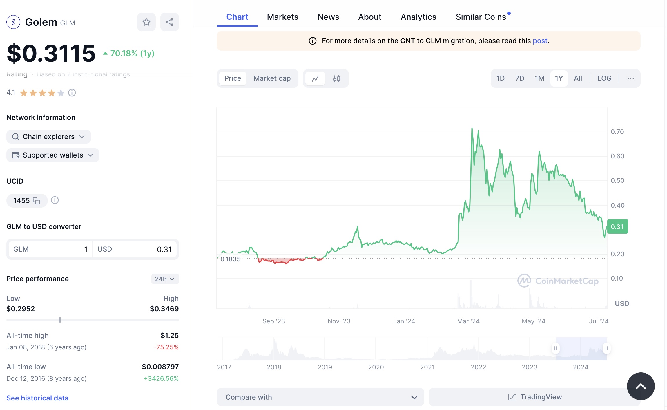Image resolution: width=667 pixels, height=410 pixels.
Task: Add Golem to watchlist with star icon
Action: click(146, 22)
